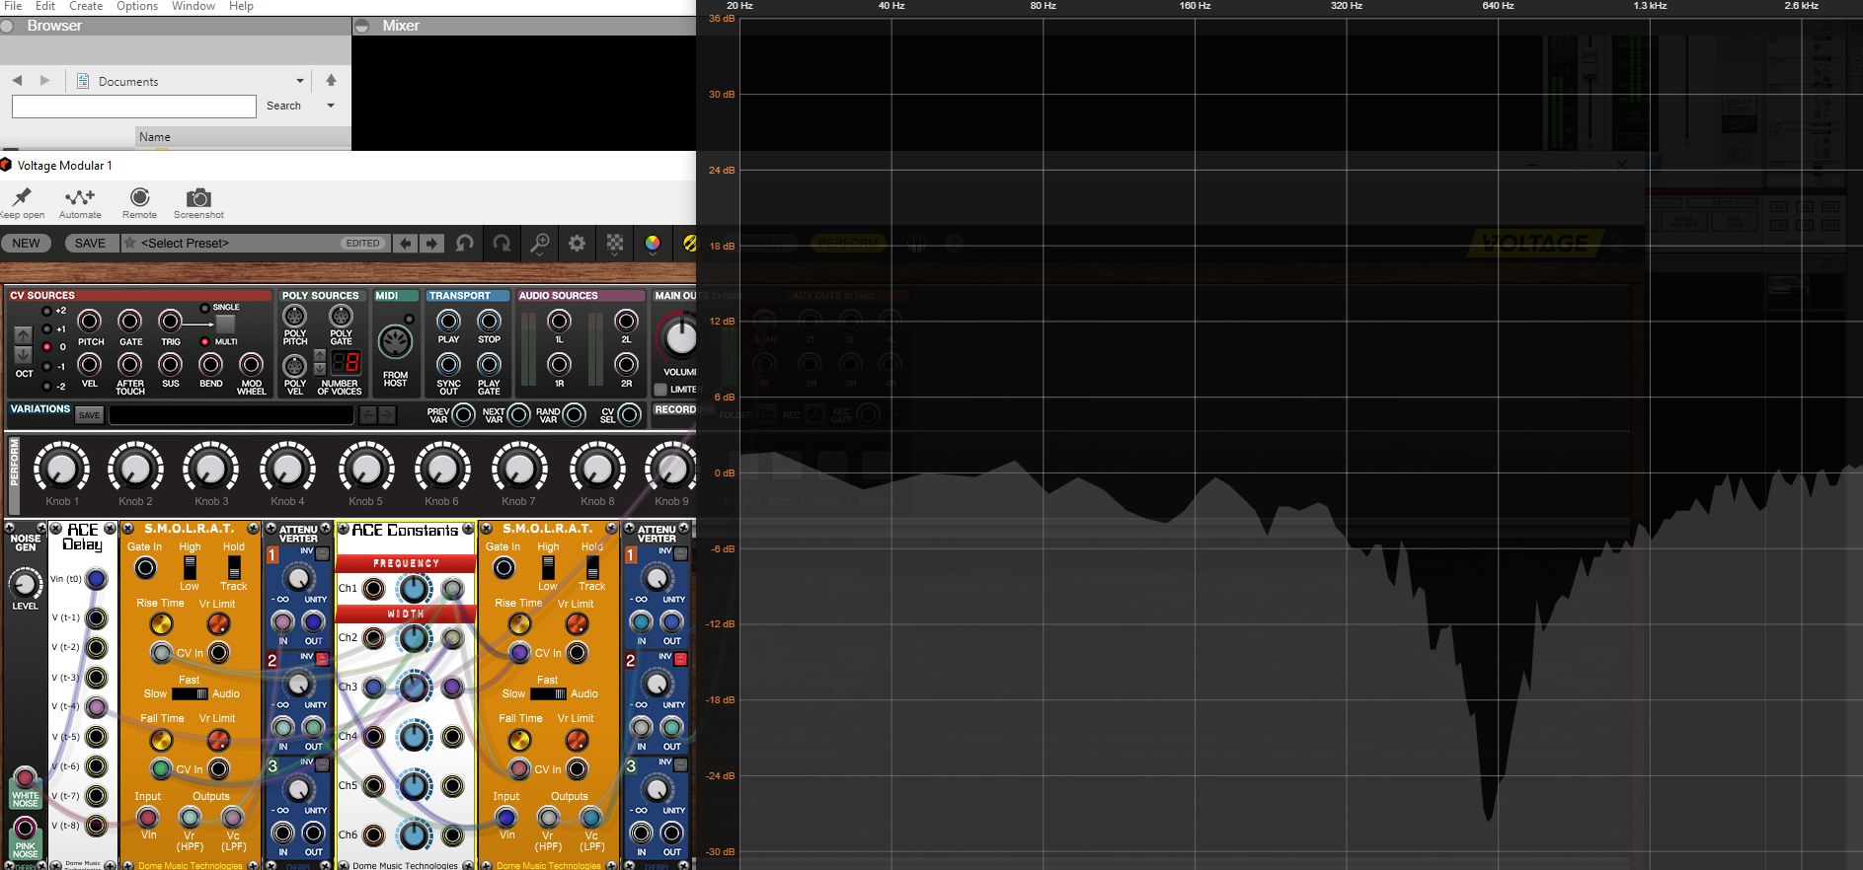Click the PITCH CV jack
The image size is (1863, 870).
pos(89,321)
